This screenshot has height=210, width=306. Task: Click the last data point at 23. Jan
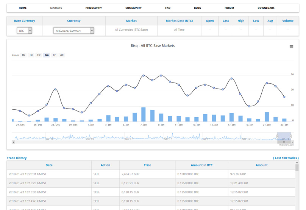(x=284, y=97)
